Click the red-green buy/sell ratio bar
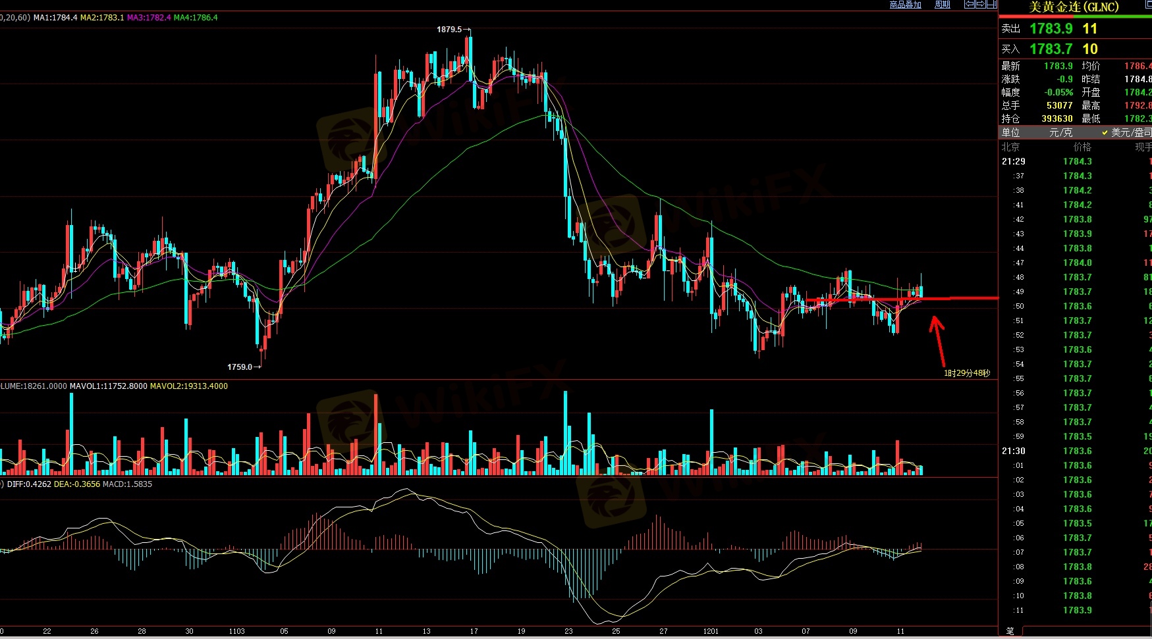The image size is (1152, 639). [1075, 17]
